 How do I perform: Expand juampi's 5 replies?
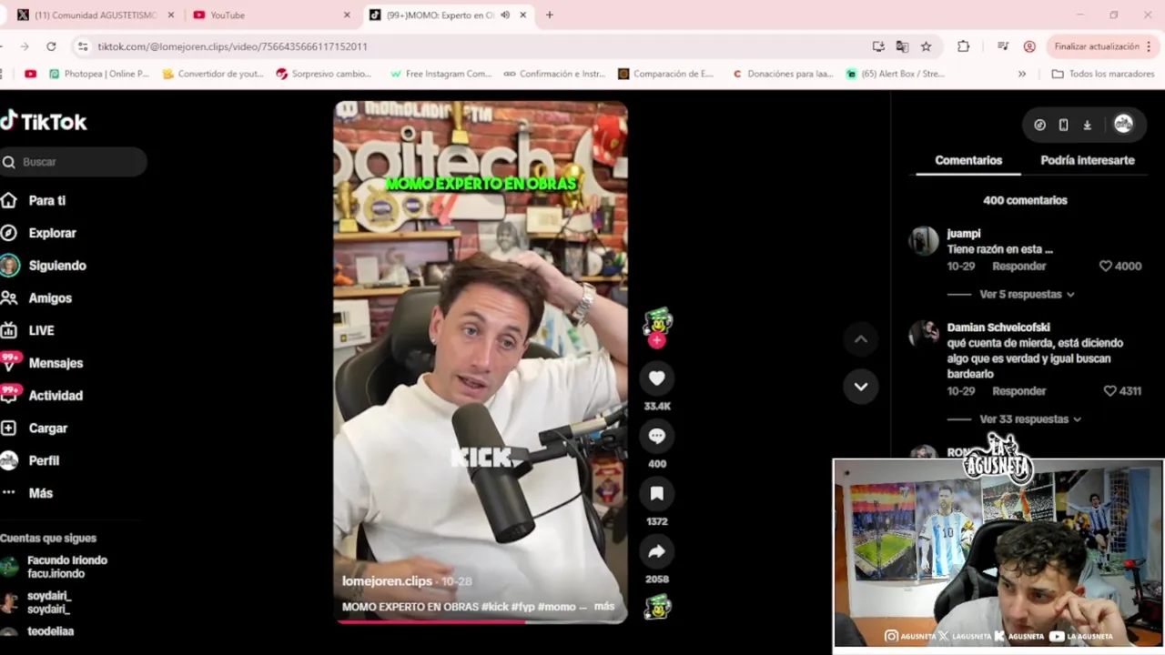(x=1027, y=295)
